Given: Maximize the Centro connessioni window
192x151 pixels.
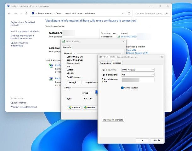Looking at the screenshot, I should (x=160, y=6).
